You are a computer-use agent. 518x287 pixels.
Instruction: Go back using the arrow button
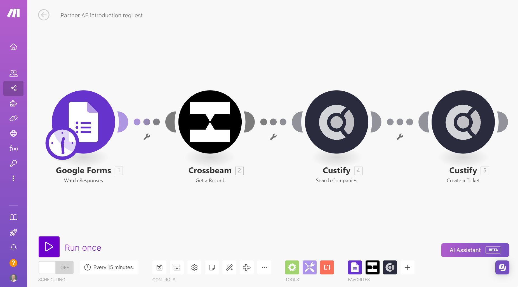tap(44, 15)
